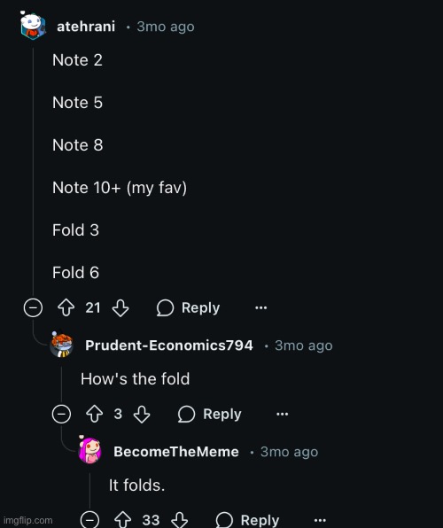The height and width of the screenshot is (528, 443).
Task: Downvote atehrani's comment
Action: tap(120, 307)
